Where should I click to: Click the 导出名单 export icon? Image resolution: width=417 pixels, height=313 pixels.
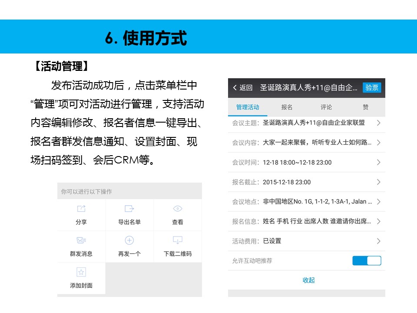click(129, 209)
